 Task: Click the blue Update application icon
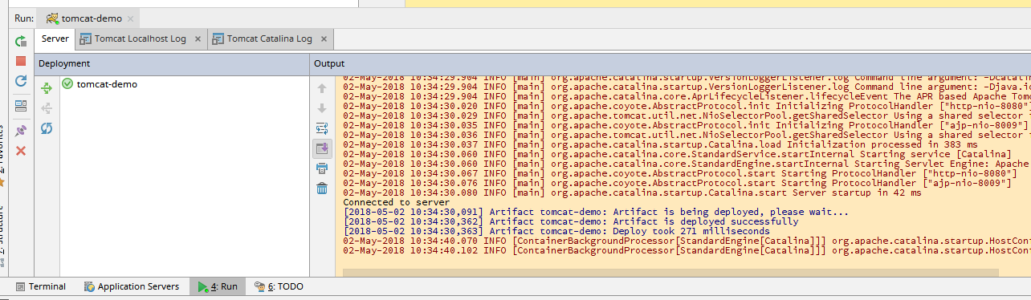[21, 81]
